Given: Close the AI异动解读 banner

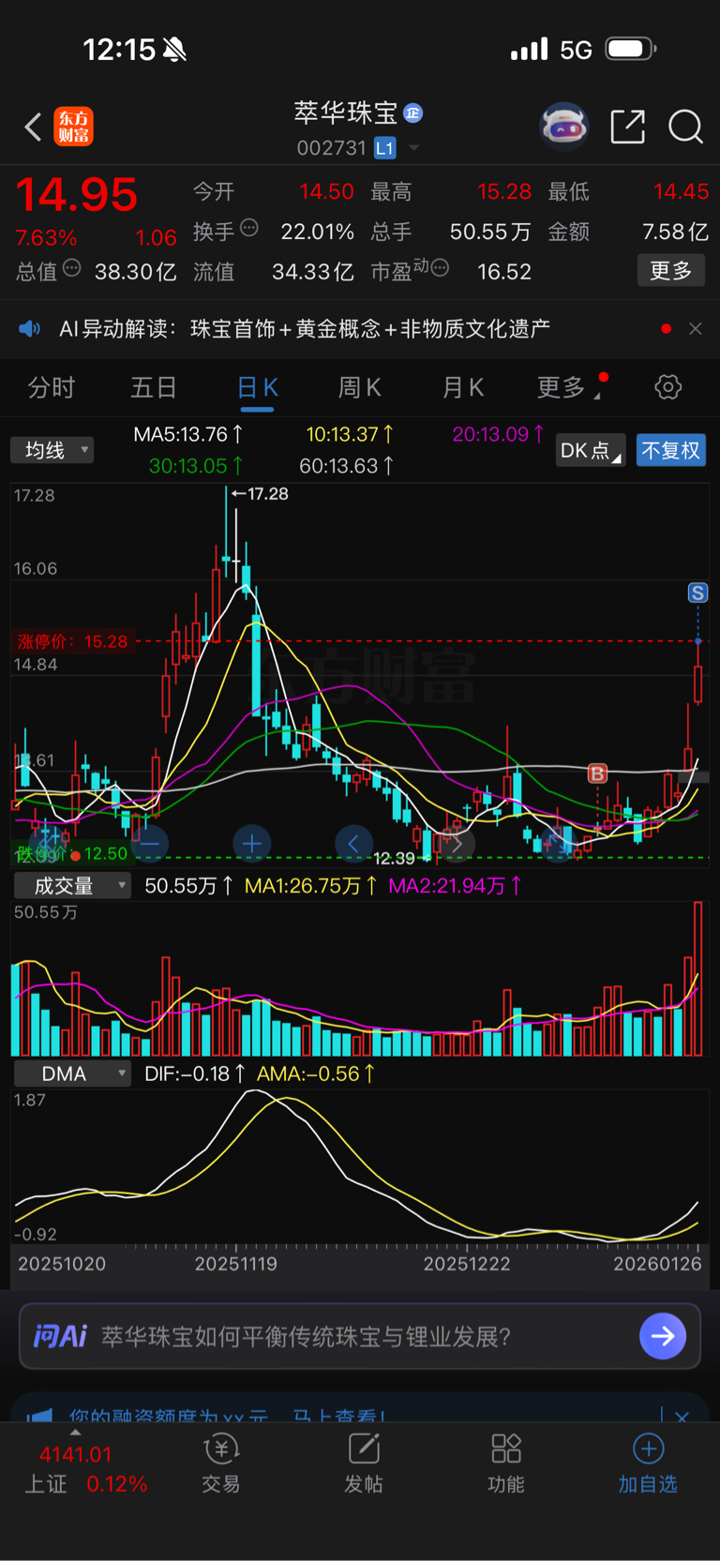Looking at the screenshot, I should tap(695, 329).
